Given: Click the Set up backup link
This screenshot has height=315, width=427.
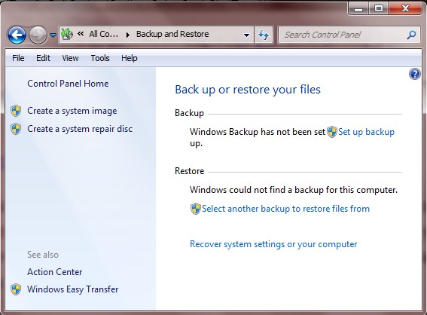Looking at the screenshot, I should (x=366, y=132).
